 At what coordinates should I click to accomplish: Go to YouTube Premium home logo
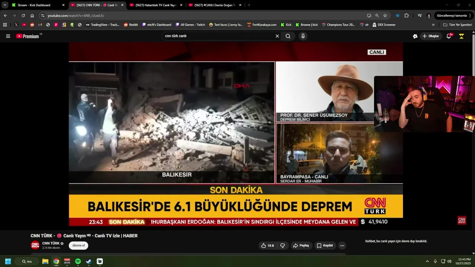[x=29, y=36]
